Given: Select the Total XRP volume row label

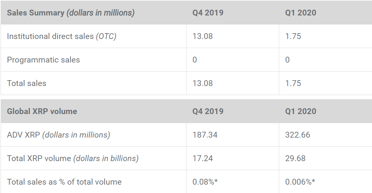Looking at the screenshot, I should 73,159.
